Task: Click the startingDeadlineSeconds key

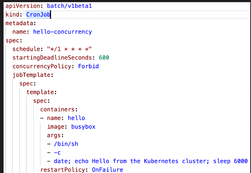Action: click(x=52, y=58)
